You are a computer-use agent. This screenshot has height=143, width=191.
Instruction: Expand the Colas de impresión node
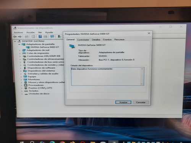pyautogui.click(x=20, y=53)
